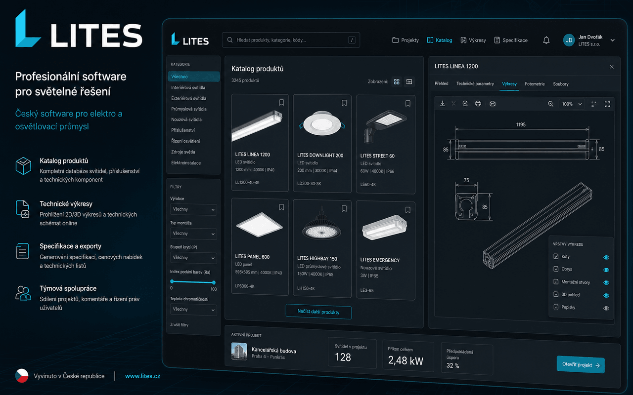The image size is (633, 395).
Task: Click the rotate drawing icon in the viewer toolbar
Action: 465,104
